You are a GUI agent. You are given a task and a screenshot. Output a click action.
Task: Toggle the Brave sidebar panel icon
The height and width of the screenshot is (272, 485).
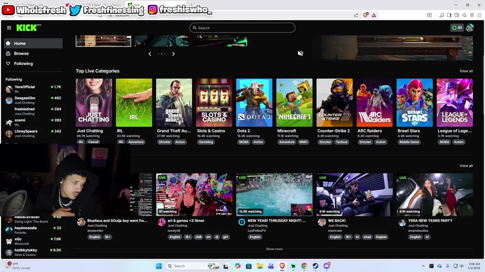(449, 15)
